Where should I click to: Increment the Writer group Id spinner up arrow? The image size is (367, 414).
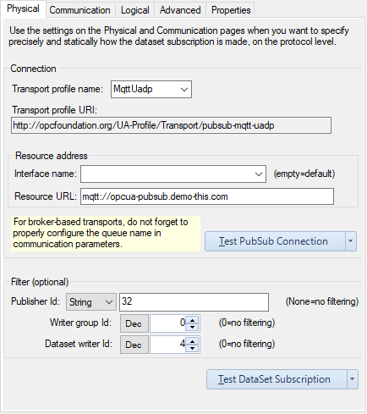(193, 320)
